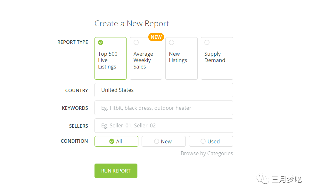Click the radio circle beside the Used condition
Screen dimensions: 312x193
point(203,141)
